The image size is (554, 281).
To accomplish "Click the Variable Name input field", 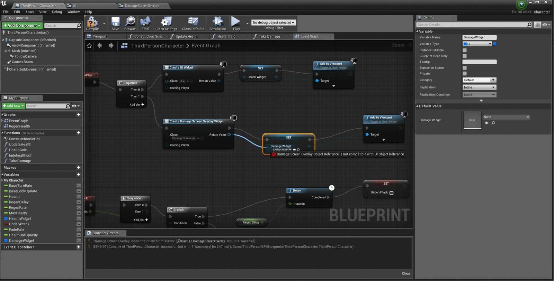I will [479, 37].
